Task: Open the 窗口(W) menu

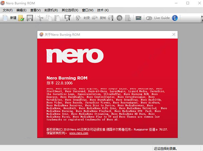Action: pyautogui.click(x=88, y=10)
